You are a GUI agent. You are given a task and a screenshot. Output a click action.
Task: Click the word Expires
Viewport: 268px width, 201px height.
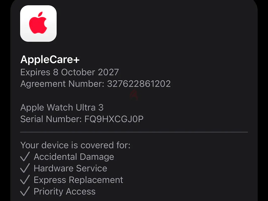35,72
